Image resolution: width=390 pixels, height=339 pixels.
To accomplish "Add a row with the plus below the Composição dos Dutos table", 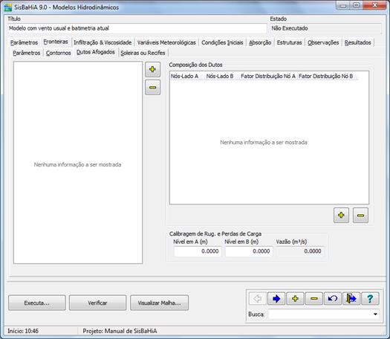I will tap(341, 216).
